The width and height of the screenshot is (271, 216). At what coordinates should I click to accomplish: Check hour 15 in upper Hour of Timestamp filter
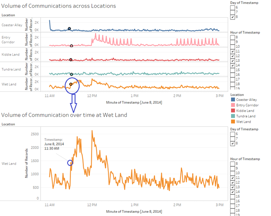click(x=232, y=70)
